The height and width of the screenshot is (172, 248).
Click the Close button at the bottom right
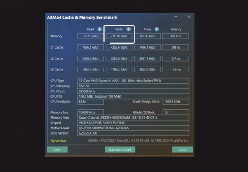point(182,149)
